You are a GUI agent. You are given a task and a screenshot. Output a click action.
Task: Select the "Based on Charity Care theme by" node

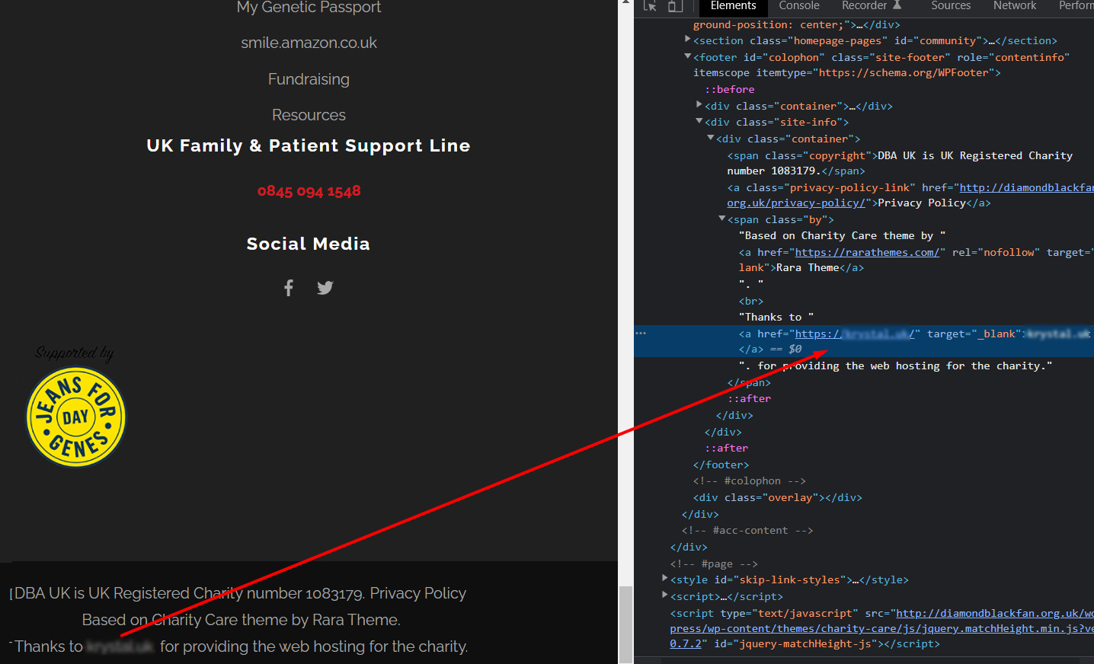(x=842, y=235)
